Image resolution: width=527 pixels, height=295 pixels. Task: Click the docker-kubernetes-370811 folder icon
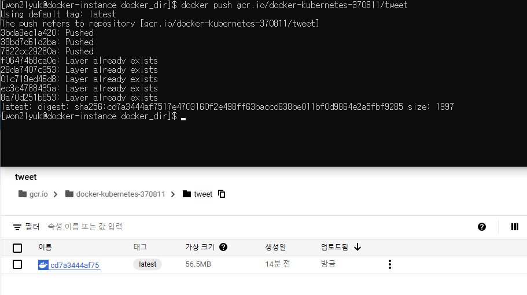[x=69, y=194]
